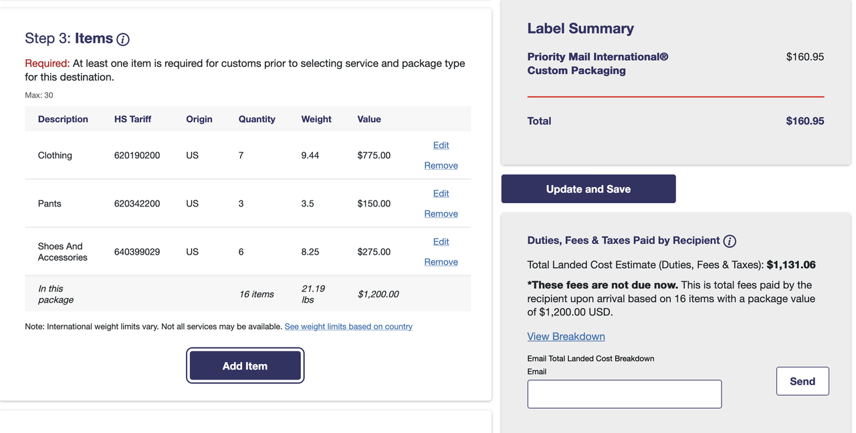
Task: Click the Update and Save button
Action: coord(588,189)
